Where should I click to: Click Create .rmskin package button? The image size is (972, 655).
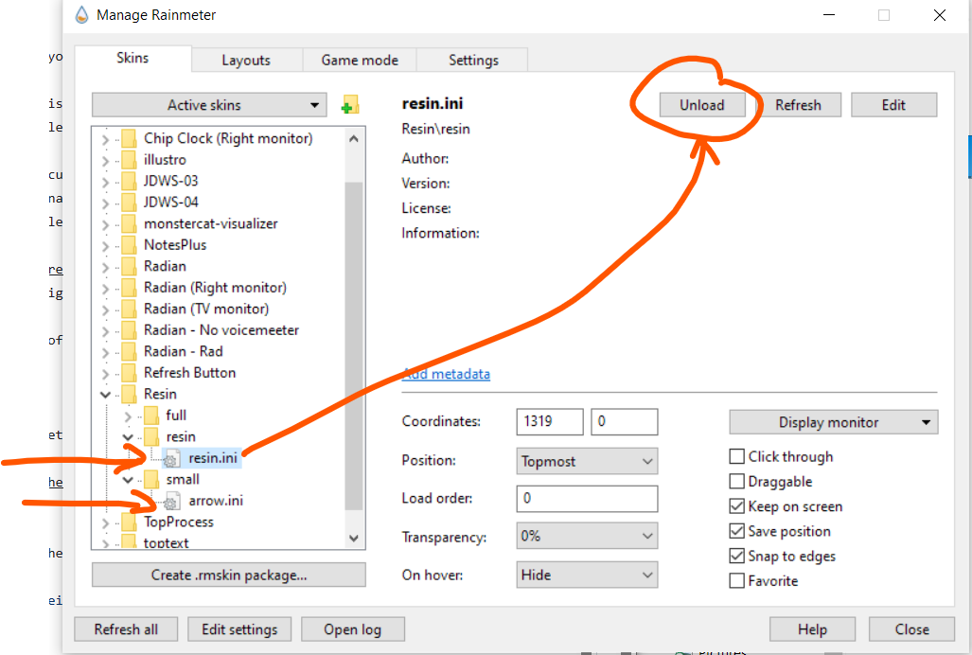click(x=229, y=575)
